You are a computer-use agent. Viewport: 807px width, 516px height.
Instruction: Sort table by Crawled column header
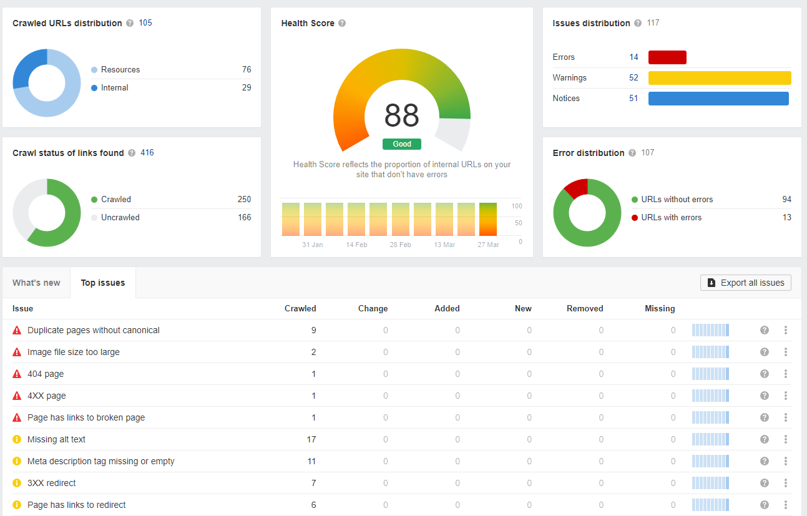click(300, 308)
